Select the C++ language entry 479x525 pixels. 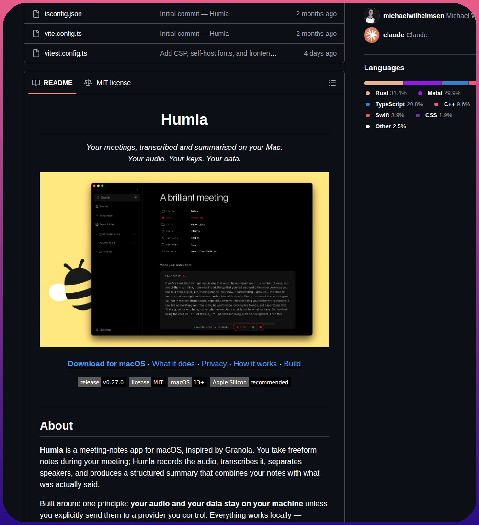pyautogui.click(x=452, y=104)
